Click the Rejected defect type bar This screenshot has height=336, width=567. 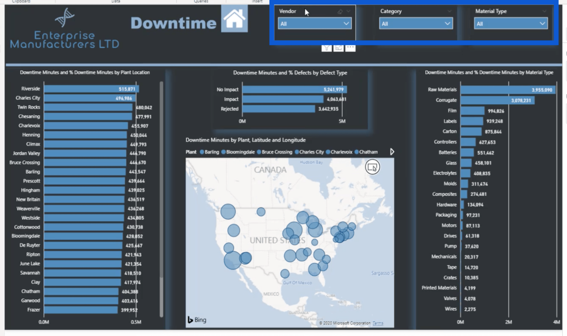(x=279, y=109)
